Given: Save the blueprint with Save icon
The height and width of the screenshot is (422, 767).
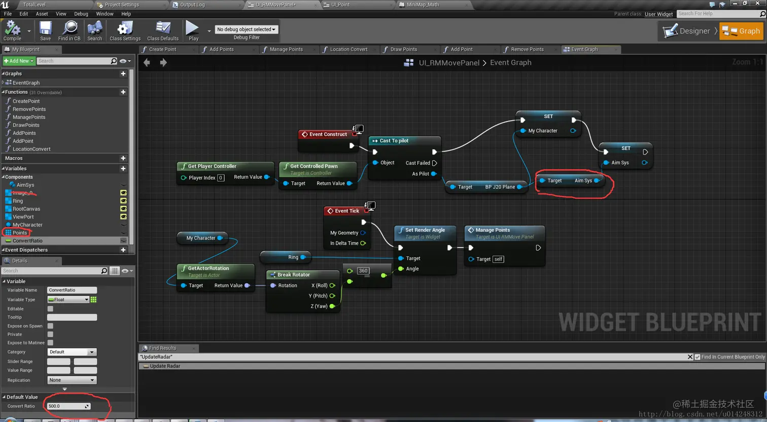Looking at the screenshot, I should [x=46, y=29].
